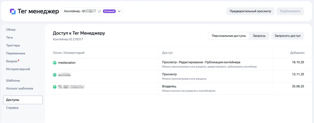The width and height of the screenshot is (314, 123).
Task: Open История версий in sidebar
Action: pos(18,69)
